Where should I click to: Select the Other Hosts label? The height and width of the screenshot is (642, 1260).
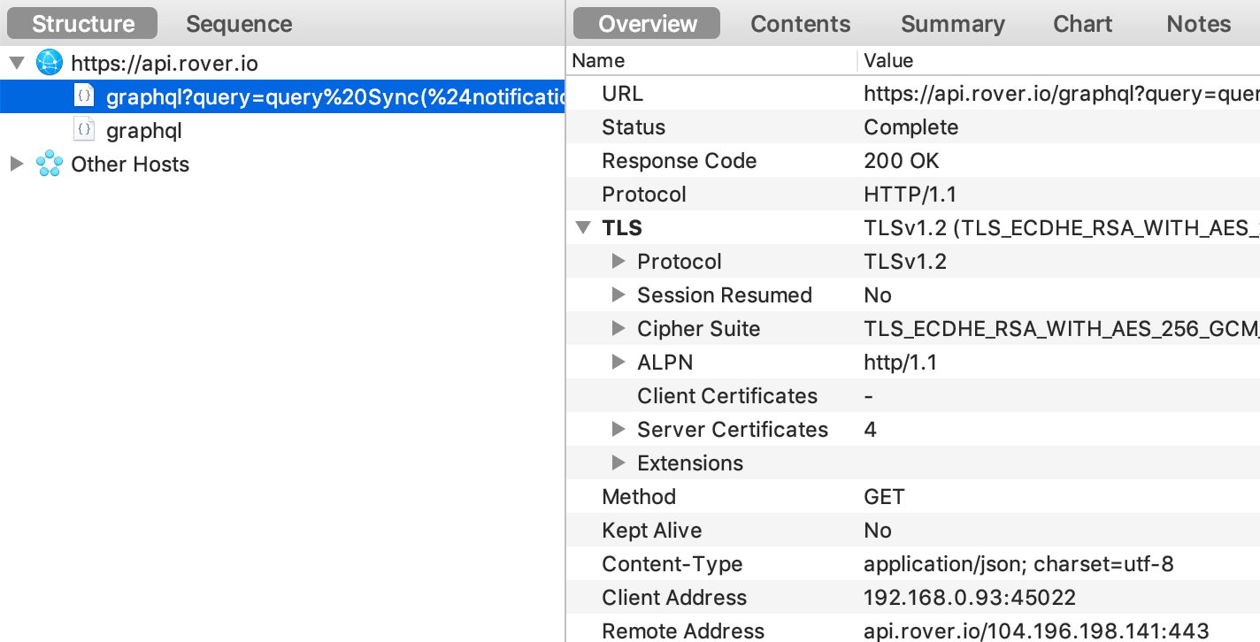[130, 164]
